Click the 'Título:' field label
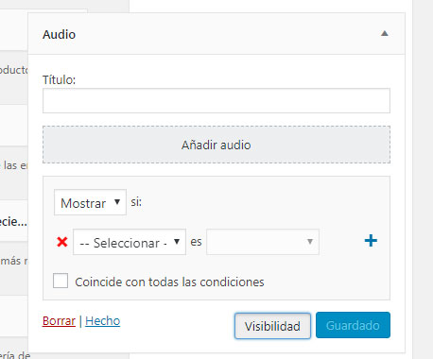 point(59,79)
